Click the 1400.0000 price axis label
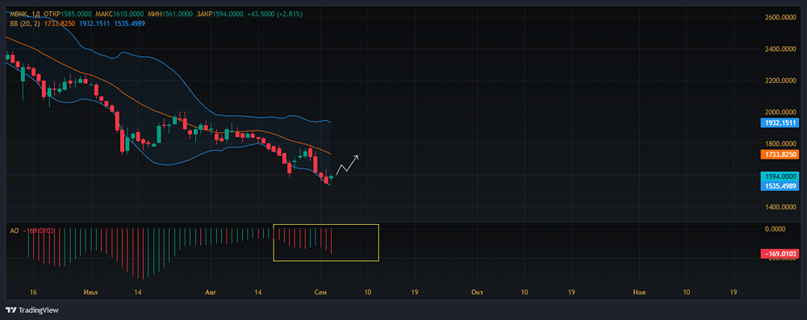The width and height of the screenshot is (807, 320). [780, 207]
